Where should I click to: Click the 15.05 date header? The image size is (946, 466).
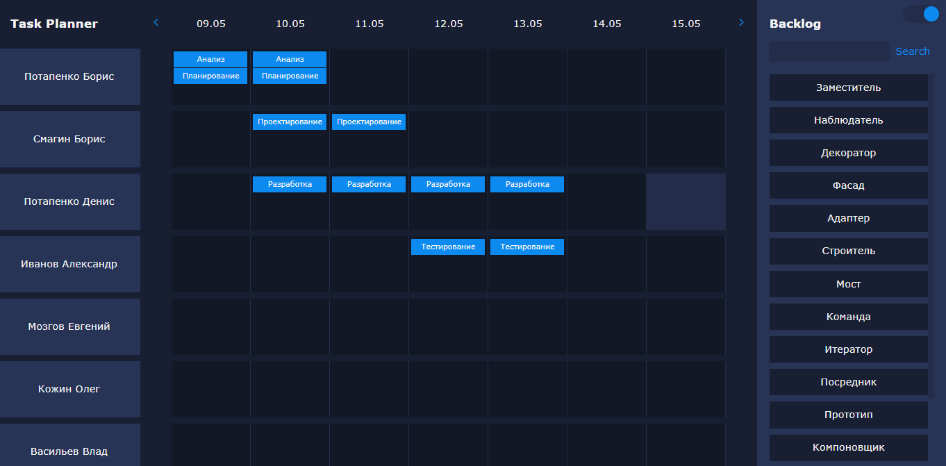[686, 24]
